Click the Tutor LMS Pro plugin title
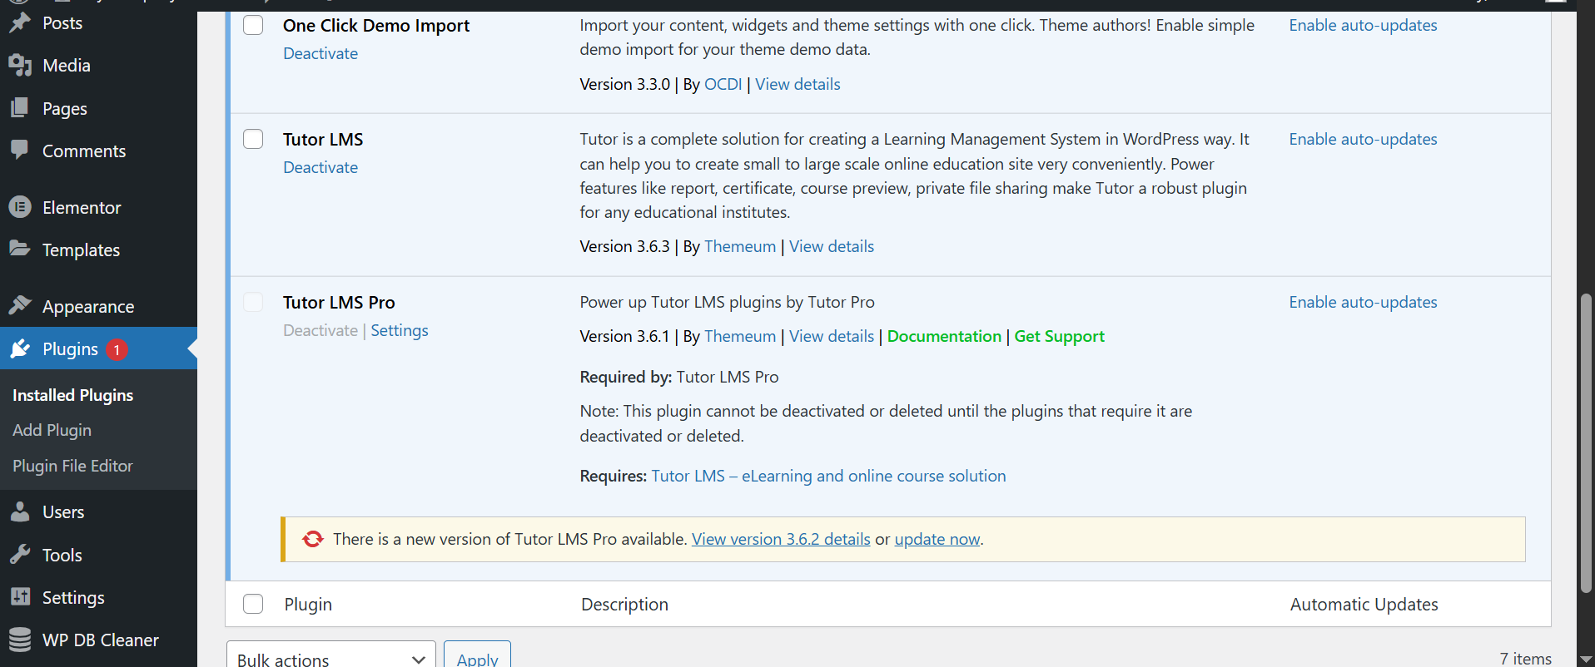 pyautogui.click(x=339, y=302)
